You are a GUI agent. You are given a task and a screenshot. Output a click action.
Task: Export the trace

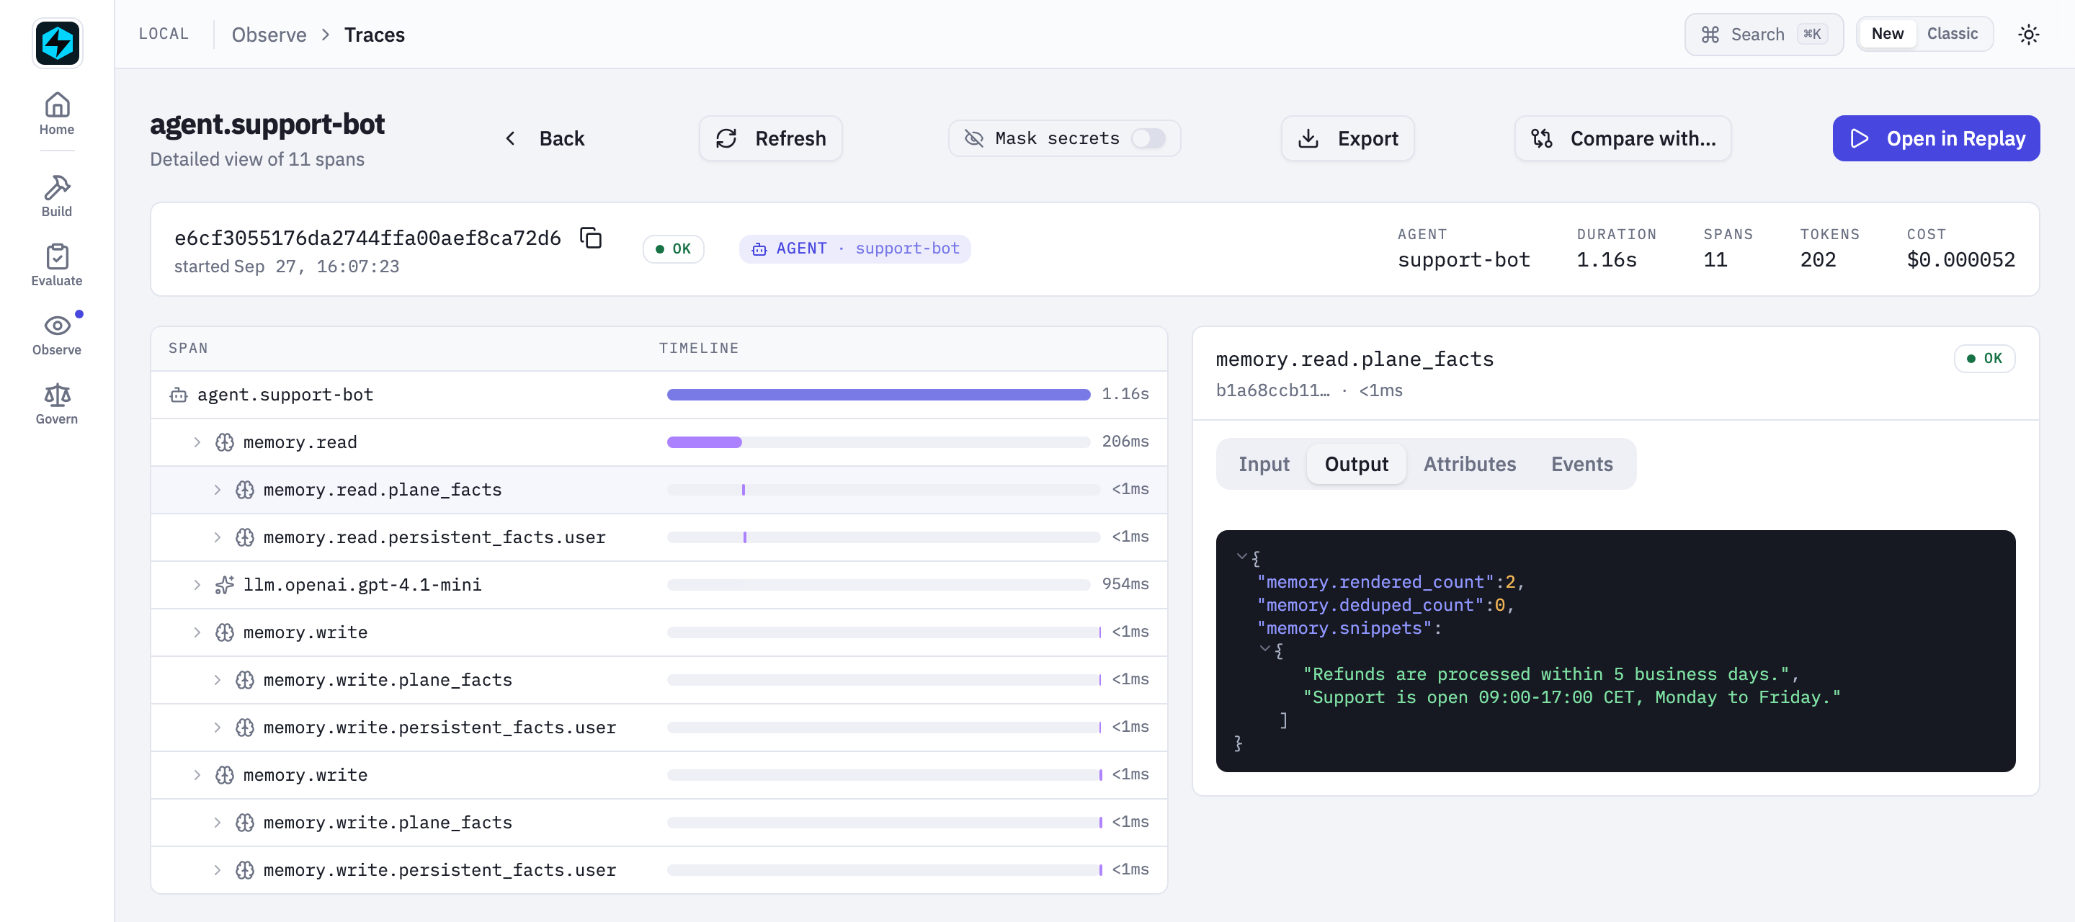(x=1347, y=138)
